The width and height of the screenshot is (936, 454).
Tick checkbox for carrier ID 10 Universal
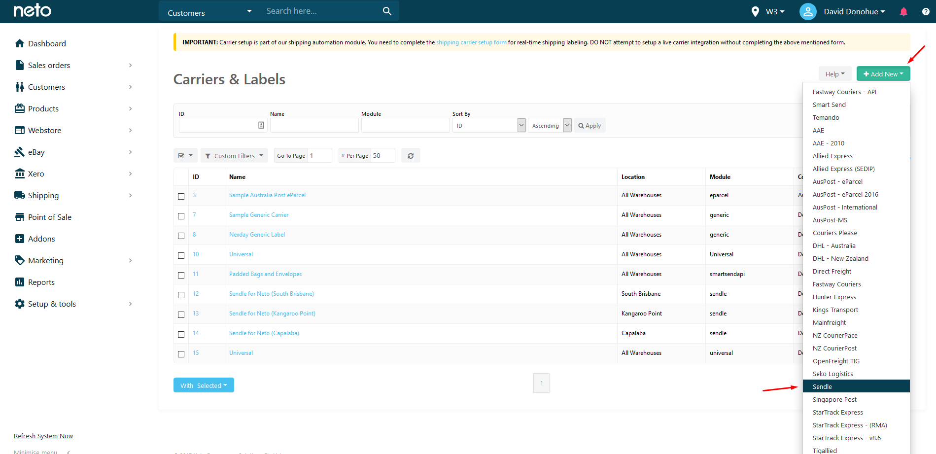181,255
